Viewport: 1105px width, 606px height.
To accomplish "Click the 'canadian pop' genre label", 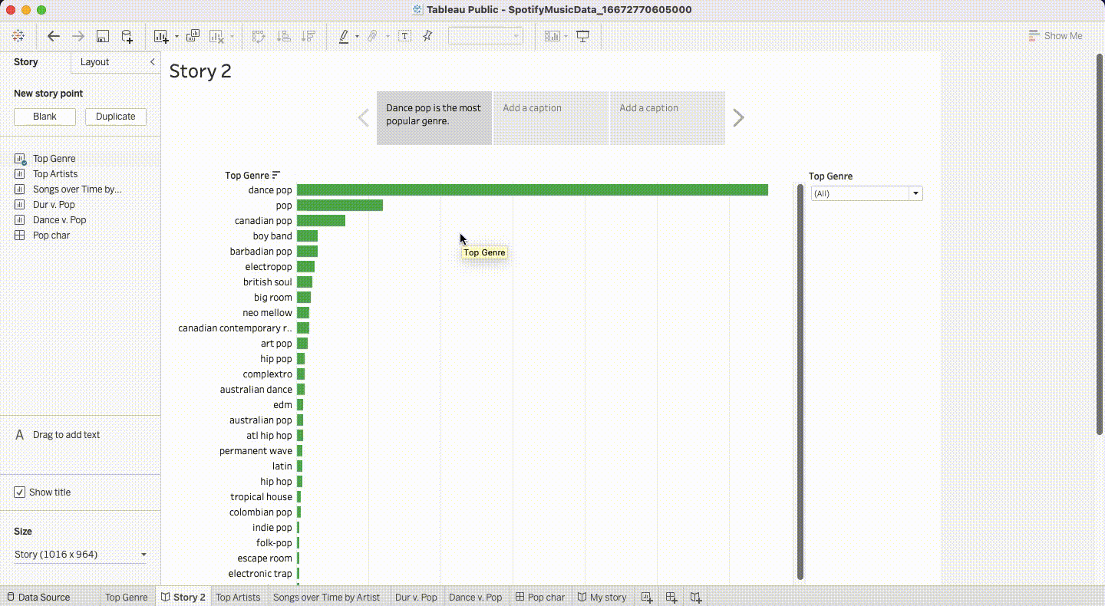I will (263, 221).
